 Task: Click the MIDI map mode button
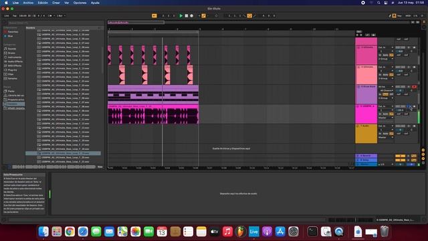408,16
